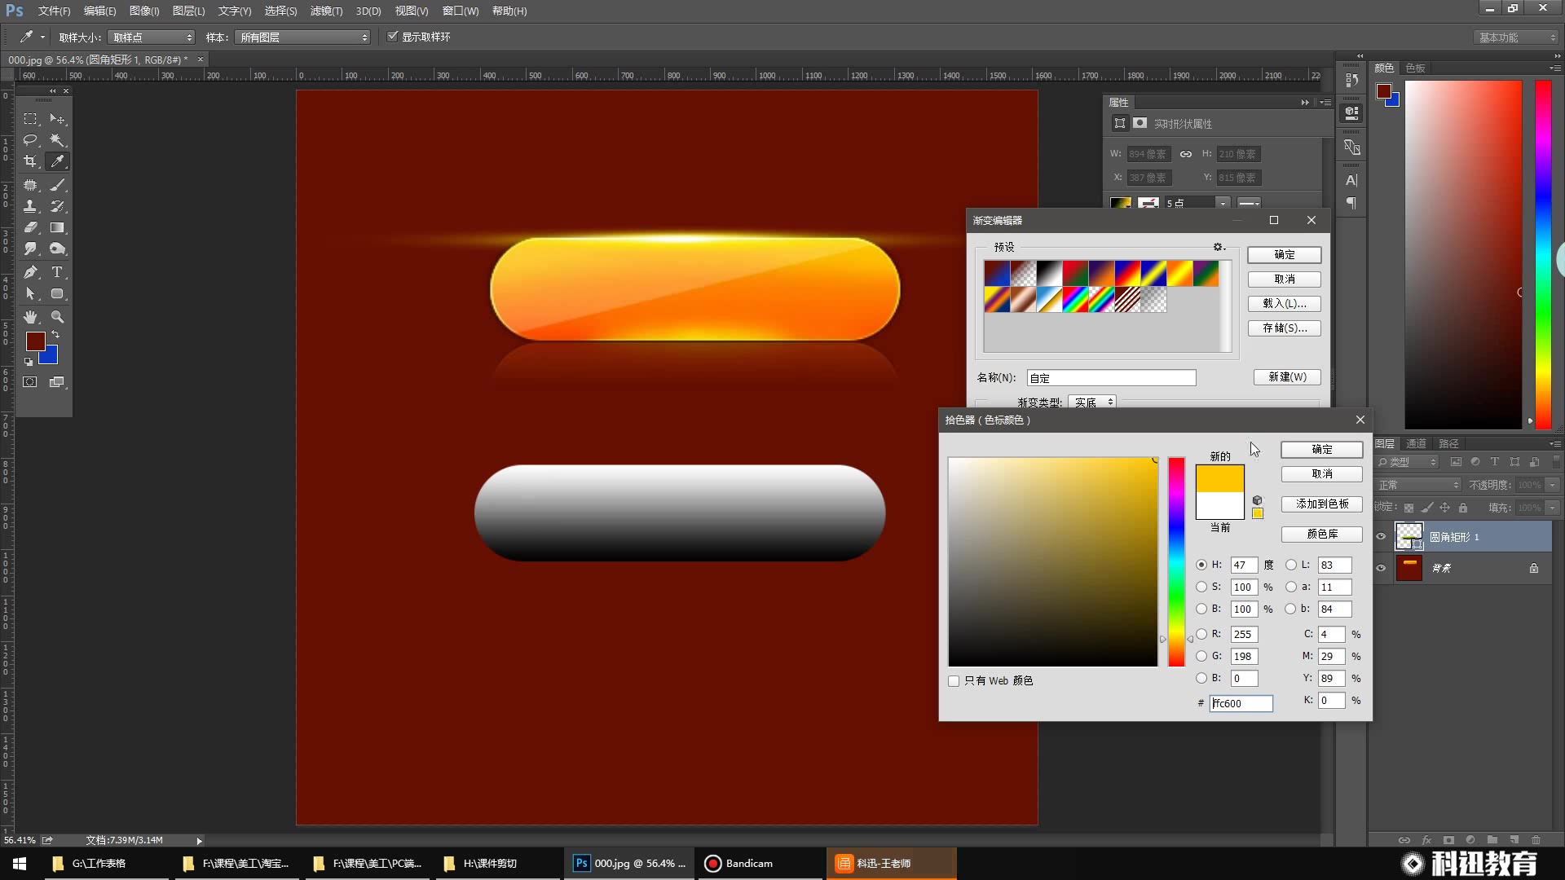This screenshot has width=1565, height=880.
Task: Hide the 背景 layer
Action: pos(1381,568)
